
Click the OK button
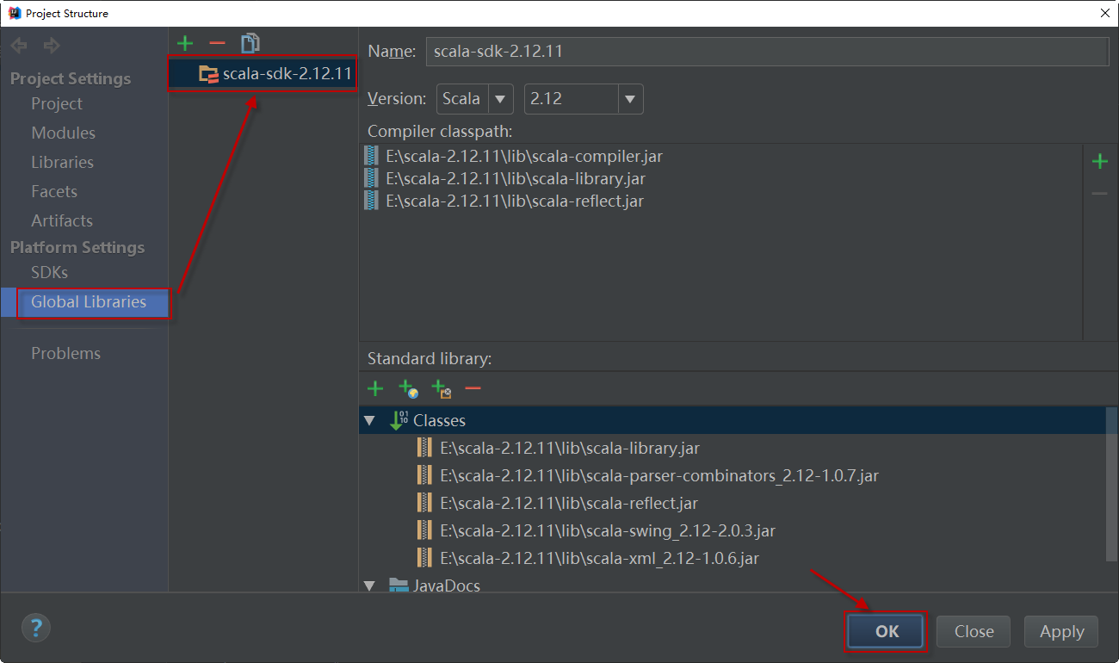click(887, 631)
